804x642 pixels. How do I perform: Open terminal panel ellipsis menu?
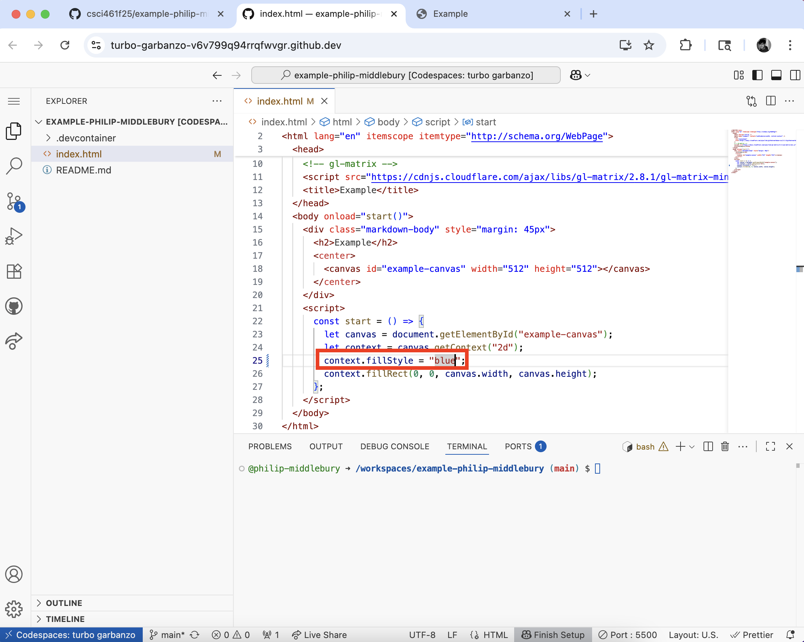coord(743,447)
